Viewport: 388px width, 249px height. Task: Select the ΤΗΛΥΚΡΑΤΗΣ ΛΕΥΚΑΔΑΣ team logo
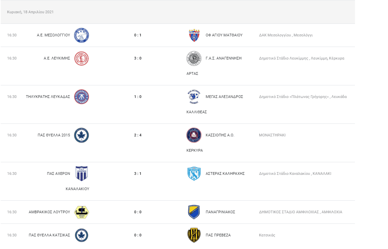pos(82,97)
